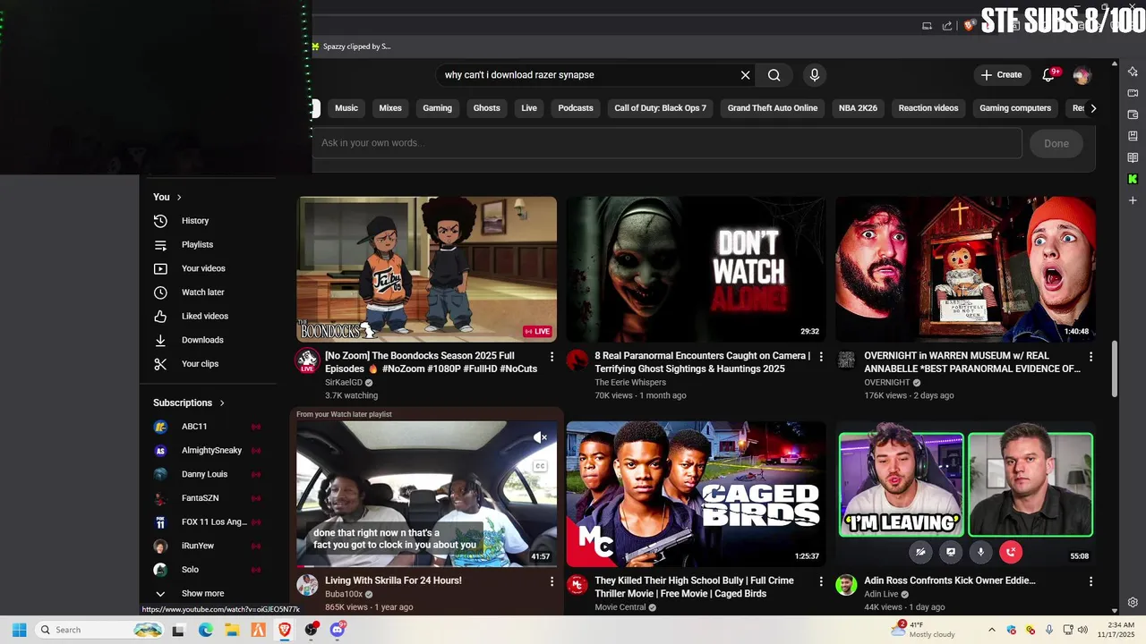The image size is (1146, 644).
Task: Select the NBA 2K26 chip
Action: [858, 108]
